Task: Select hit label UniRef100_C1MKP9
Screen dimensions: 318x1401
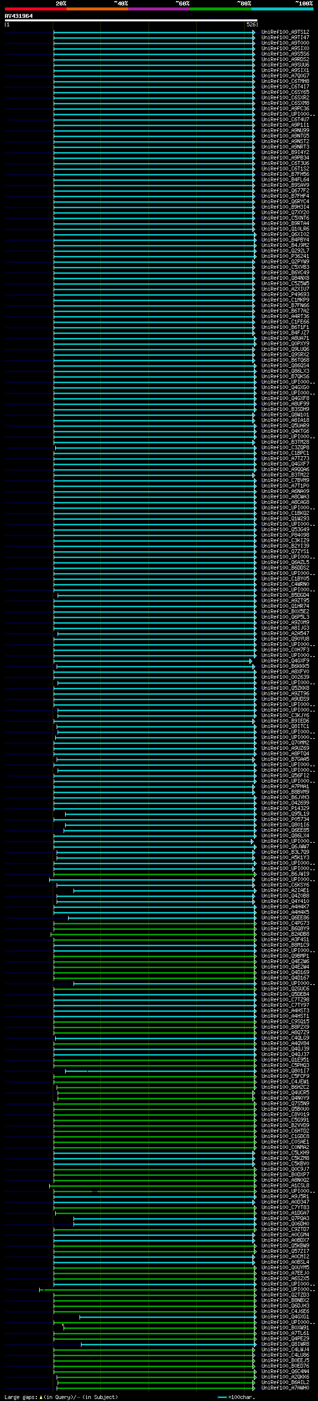Action: click(x=285, y=300)
